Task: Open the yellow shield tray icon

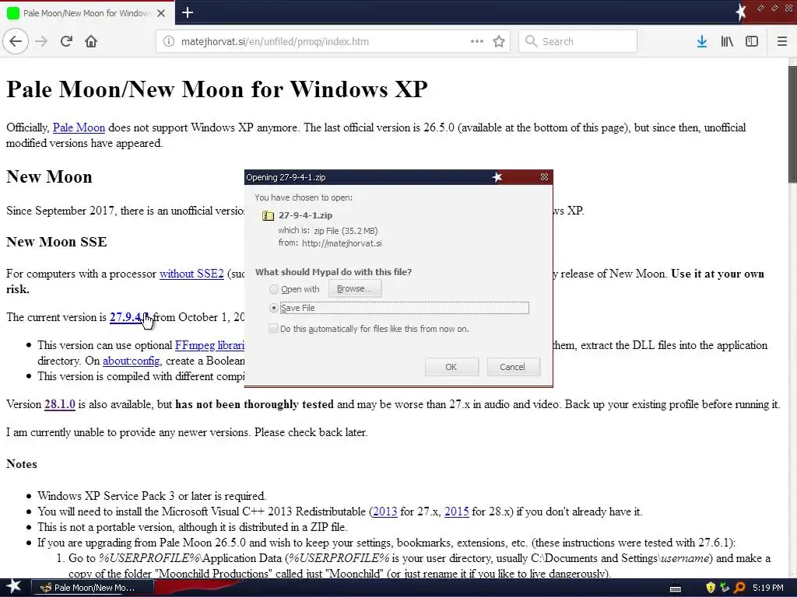Action: click(710, 588)
